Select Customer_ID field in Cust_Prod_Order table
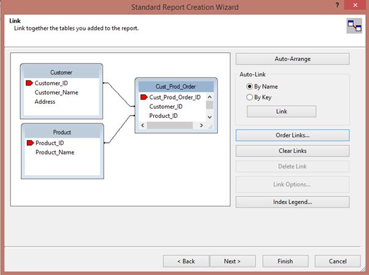Screen dimensions: 369x275 click(x=166, y=106)
